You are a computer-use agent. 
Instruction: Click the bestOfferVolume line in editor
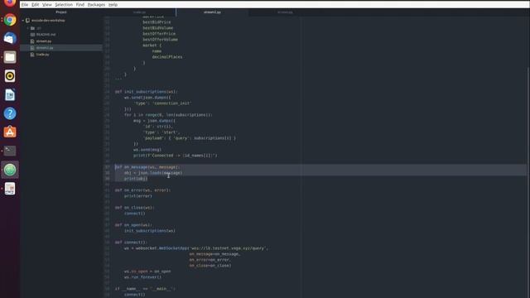[160, 40]
